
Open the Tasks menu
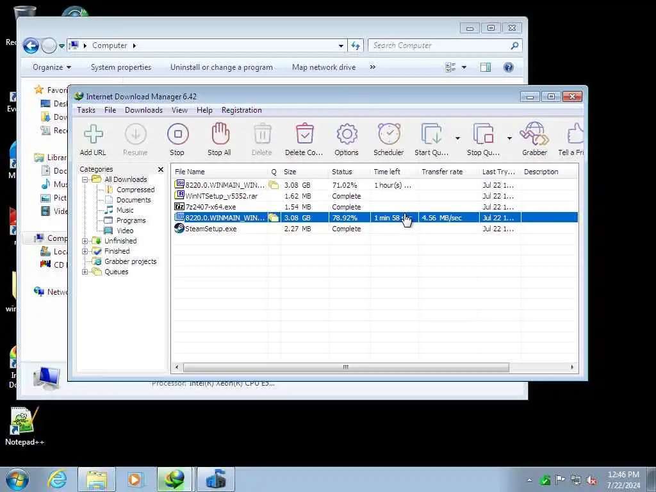click(x=86, y=110)
